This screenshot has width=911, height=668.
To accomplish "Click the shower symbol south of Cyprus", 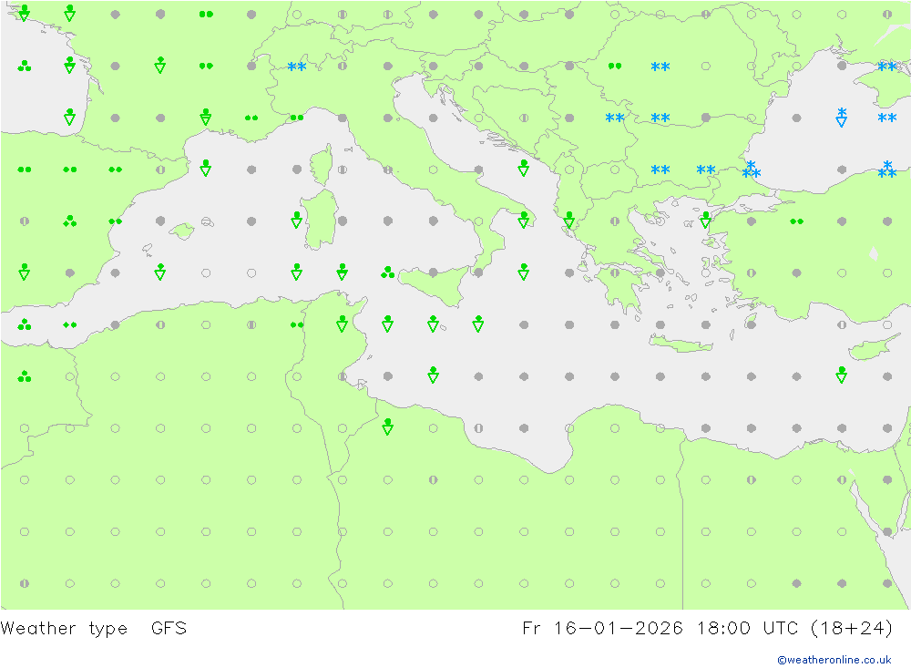I will [841, 375].
